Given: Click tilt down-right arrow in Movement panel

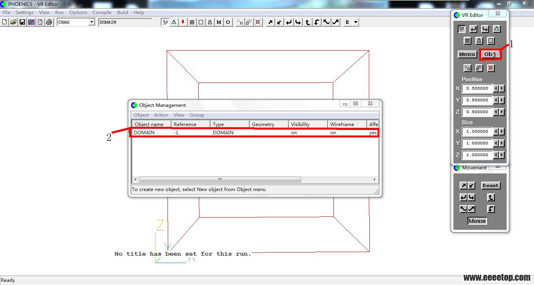Looking at the screenshot, I should click(x=464, y=209).
